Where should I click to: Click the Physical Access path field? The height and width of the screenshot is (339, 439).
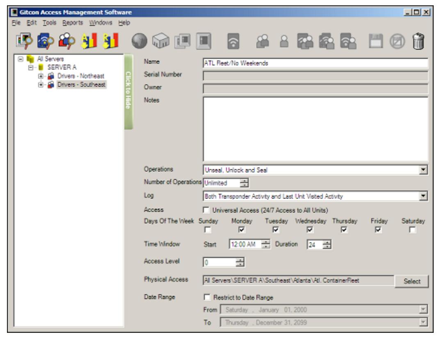click(298, 280)
